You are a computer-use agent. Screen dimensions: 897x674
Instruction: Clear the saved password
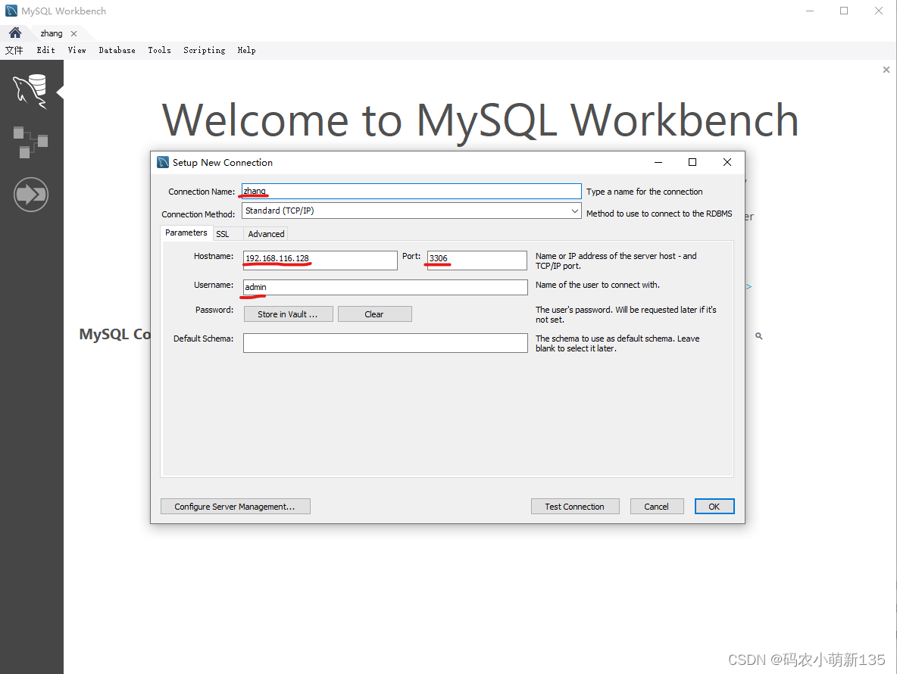point(374,314)
